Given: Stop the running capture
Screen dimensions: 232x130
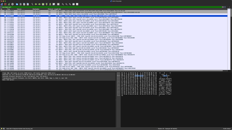Looking at the screenshot, I should (x=5, y=4).
